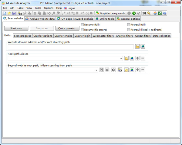Viewport: 182px width, 145px height.
Task: Open the beyond website root path dropdown
Action: (96, 70)
